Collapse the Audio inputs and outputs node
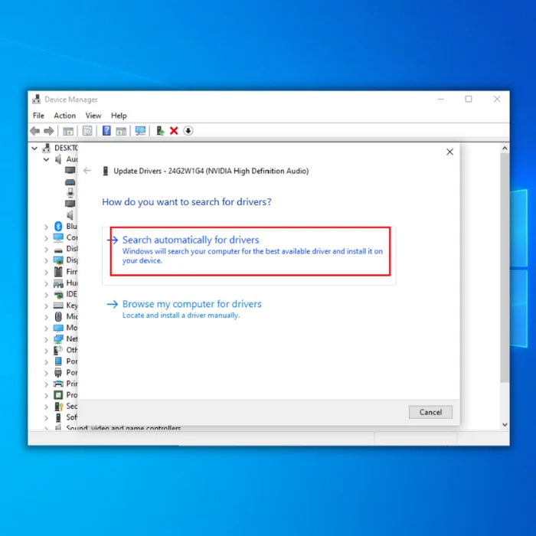This screenshot has width=536, height=536. tap(47, 159)
